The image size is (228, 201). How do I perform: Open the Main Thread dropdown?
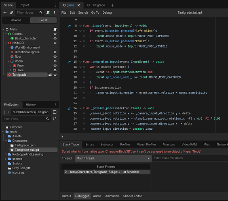(x=113, y=158)
